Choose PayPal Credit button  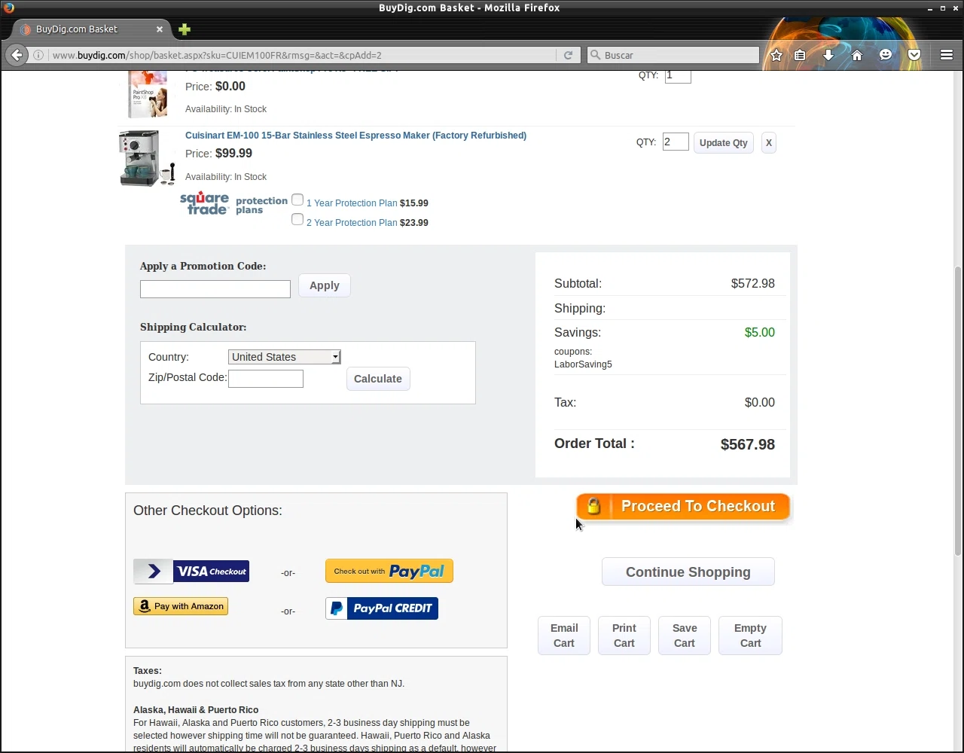click(x=382, y=608)
